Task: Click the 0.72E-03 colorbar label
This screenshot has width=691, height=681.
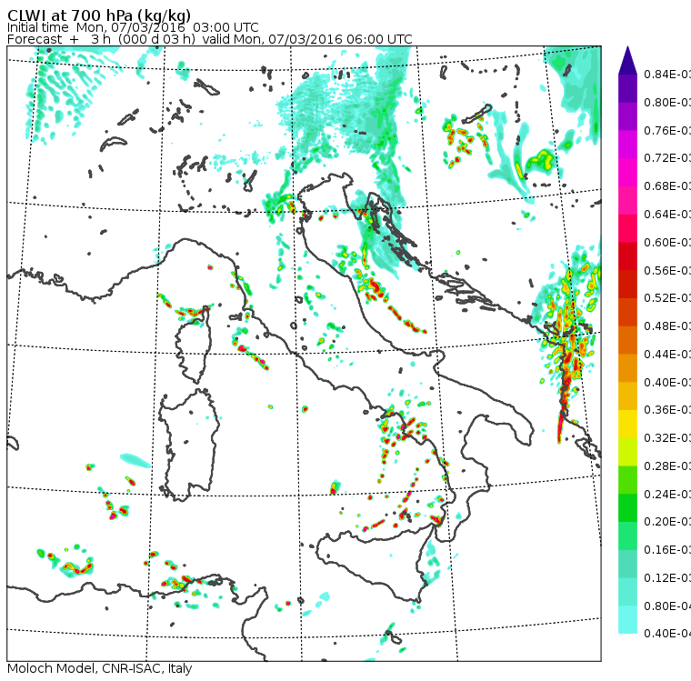Action: tap(667, 158)
